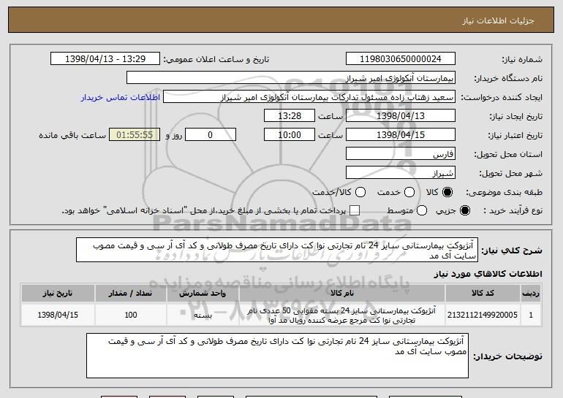Click the اطلاعات کالاهای مورد نیاز section heading
The image size is (563, 398).
point(488,274)
